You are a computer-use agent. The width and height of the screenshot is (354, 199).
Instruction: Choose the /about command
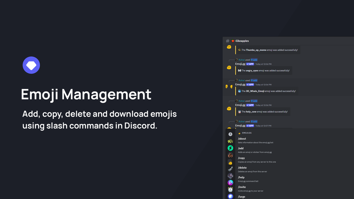point(242,139)
